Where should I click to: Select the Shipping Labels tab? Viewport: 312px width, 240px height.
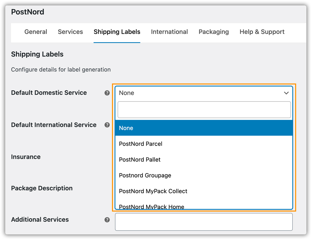[x=117, y=32]
